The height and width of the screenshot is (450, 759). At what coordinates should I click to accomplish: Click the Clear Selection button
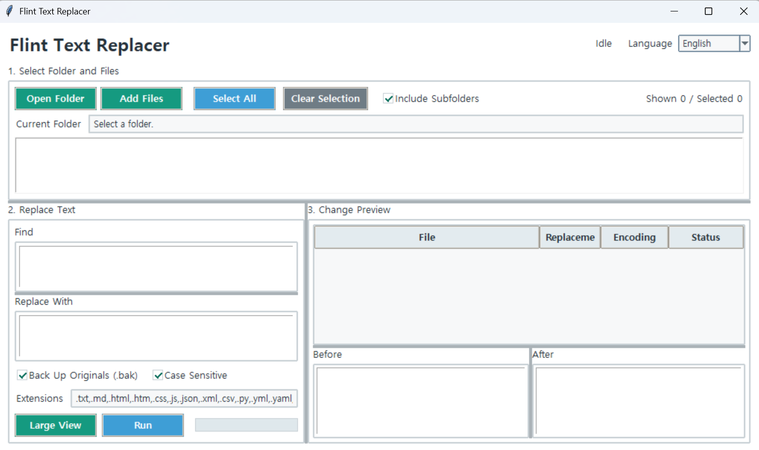tap(326, 98)
